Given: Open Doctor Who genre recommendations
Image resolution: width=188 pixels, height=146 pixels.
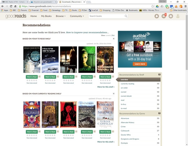Looking at the screenshot, I should pos(126,135).
